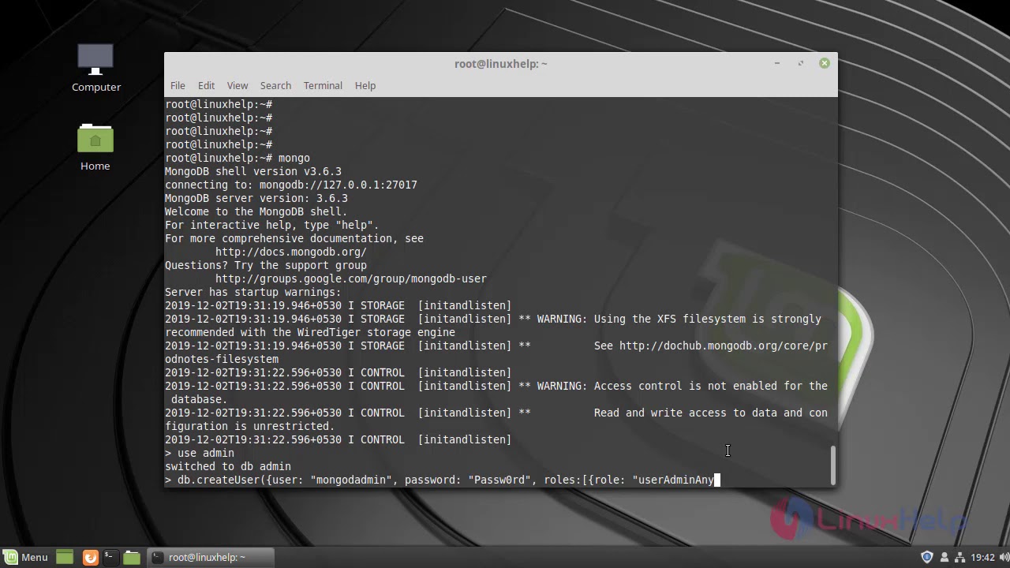This screenshot has width=1010, height=568.
Task: Open the network connections tray icon
Action: point(961,557)
